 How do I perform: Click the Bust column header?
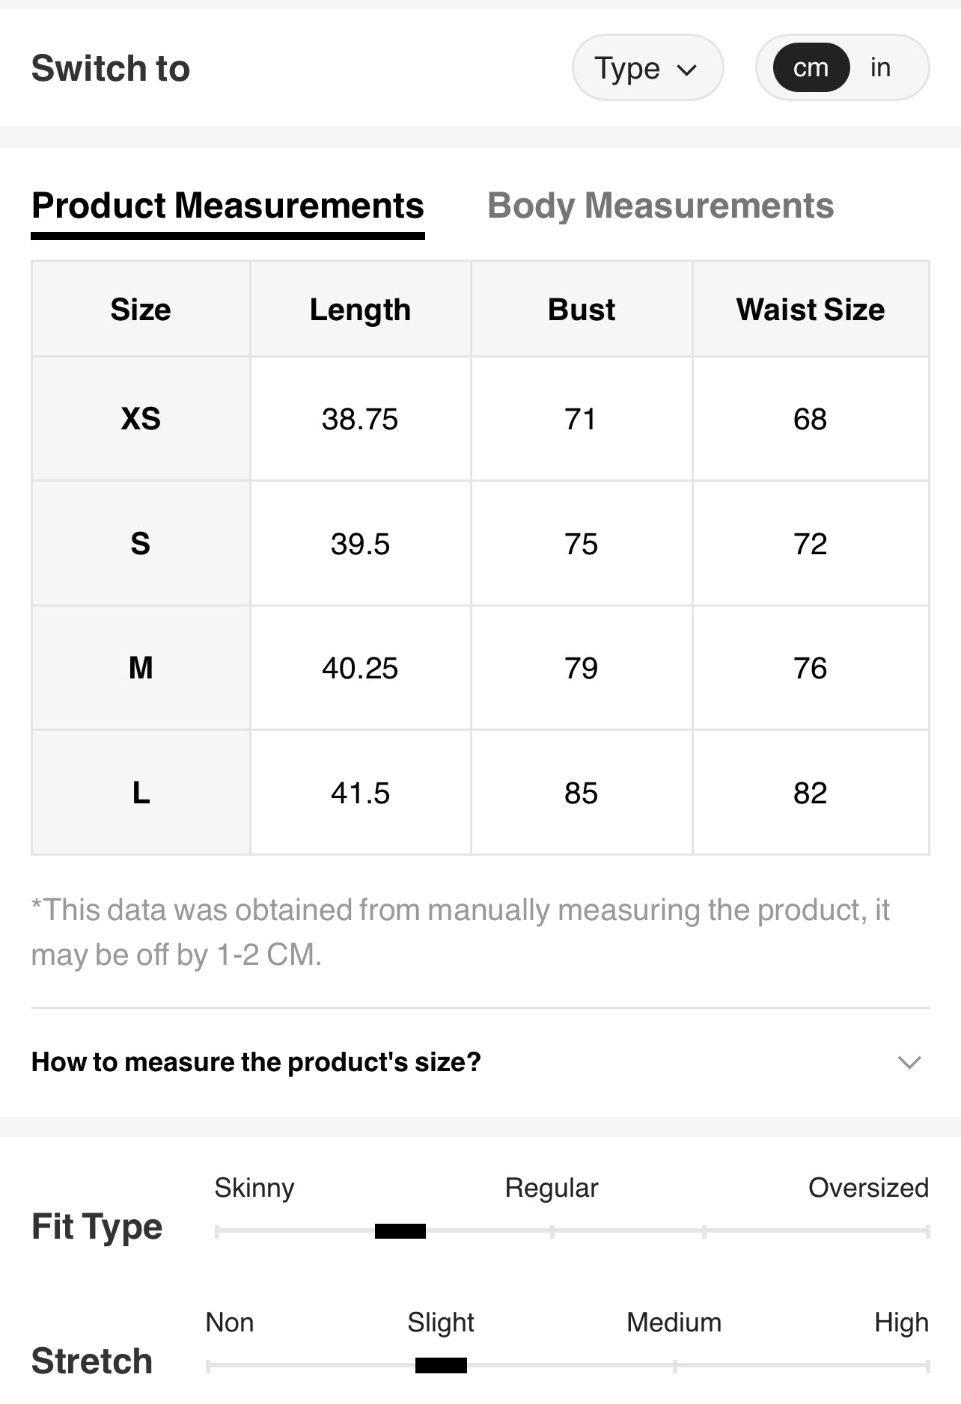[x=582, y=310]
